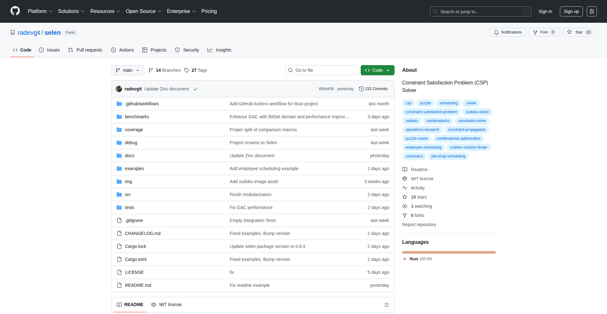The width and height of the screenshot is (607, 314).
Task: Click the activity pulse icon
Action: 405,188
